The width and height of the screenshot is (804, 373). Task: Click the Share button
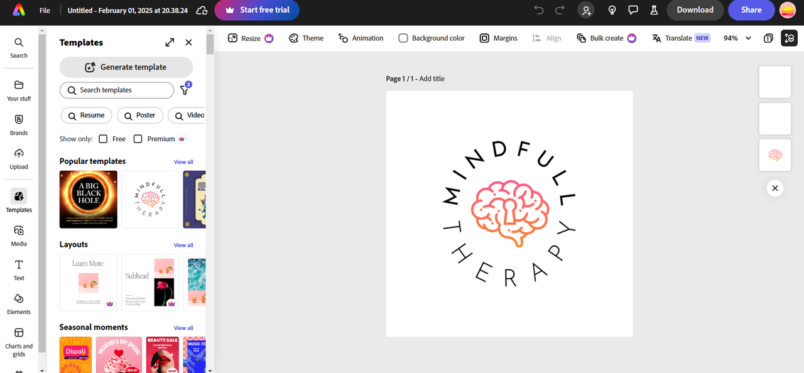click(751, 10)
